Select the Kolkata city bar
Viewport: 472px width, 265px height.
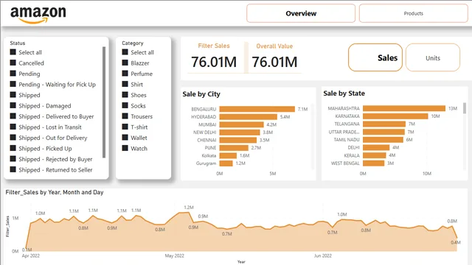point(228,155)
